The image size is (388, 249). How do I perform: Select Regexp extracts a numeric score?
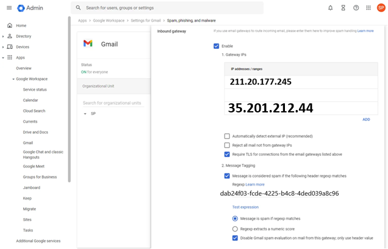tap(235, 229)
